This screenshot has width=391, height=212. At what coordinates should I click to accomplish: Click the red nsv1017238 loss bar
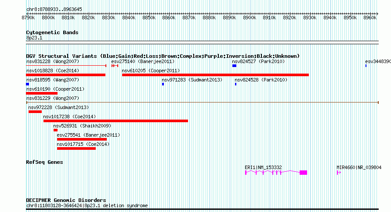click(116, 121)
